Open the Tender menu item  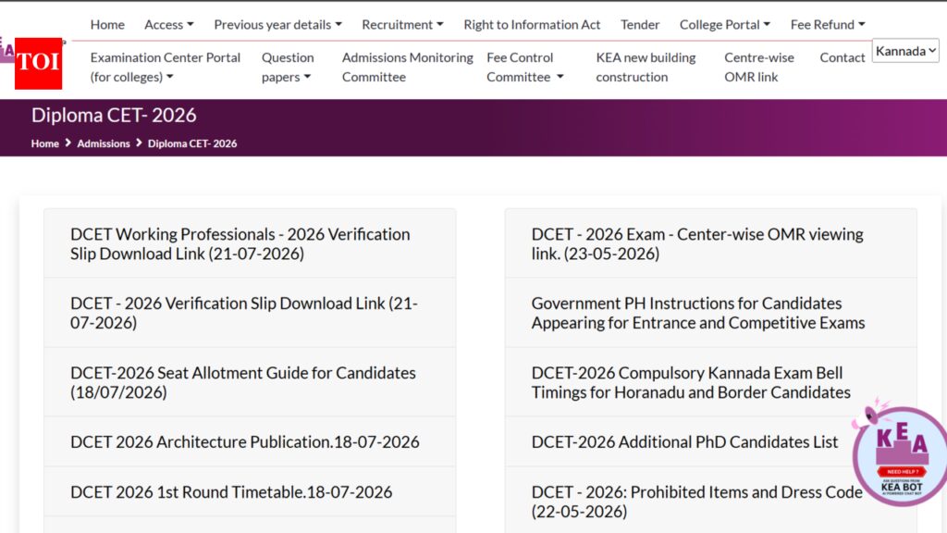[x=640, y=25]
